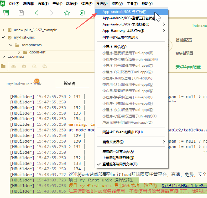Choose 快应用-华为(仅适用于uni-app)(U)

[131, 85]
